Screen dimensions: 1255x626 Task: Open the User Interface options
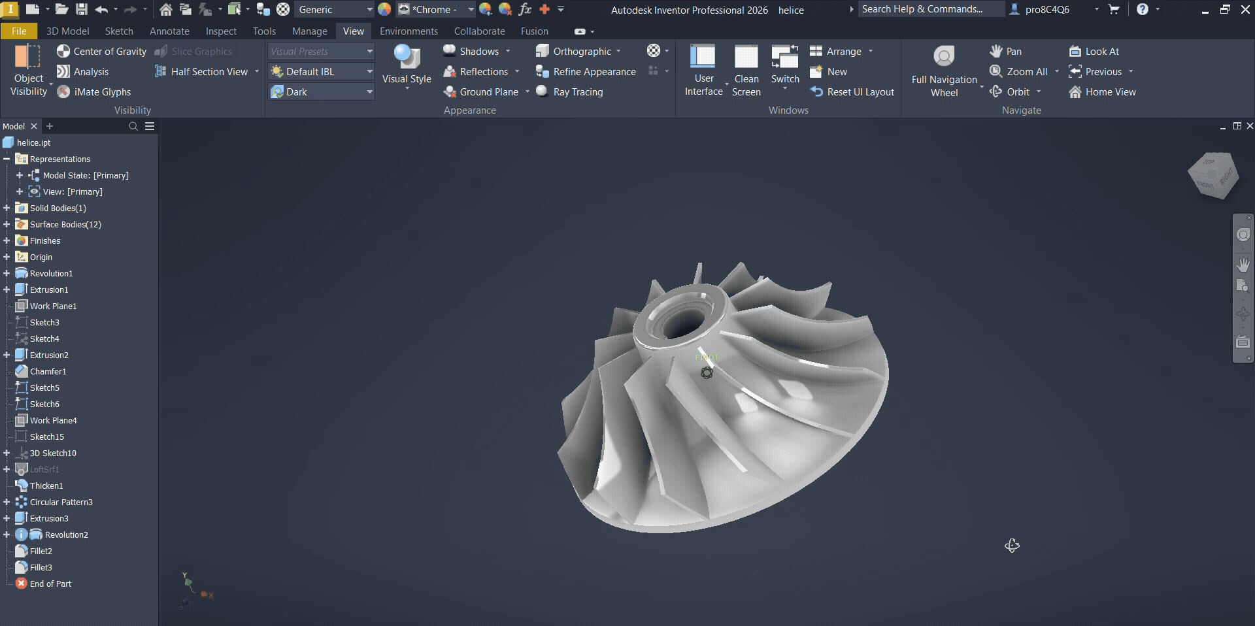pos(703,71)
